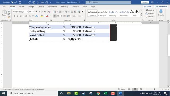Click the Comments button
The width and height of the screenshot is (170, 96).
pos(161,6)
